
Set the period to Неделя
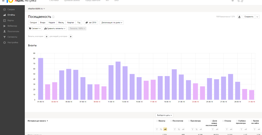[x=52, y=23]
